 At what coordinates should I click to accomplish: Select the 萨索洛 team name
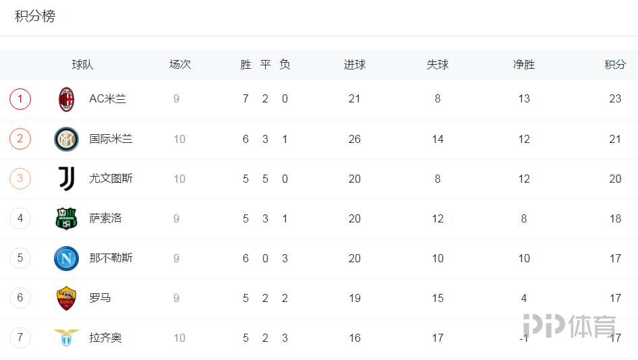tap(105, 218)
